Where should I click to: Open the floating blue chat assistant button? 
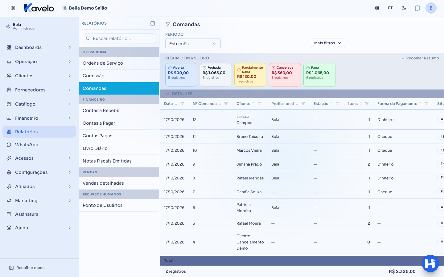click(430, 263)
